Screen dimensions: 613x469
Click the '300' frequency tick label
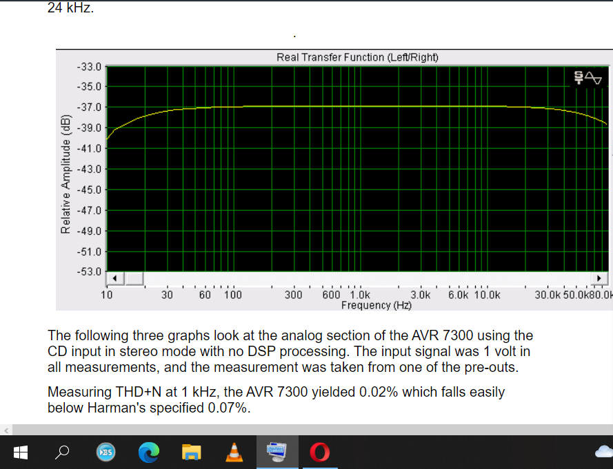(x=293, y=295)
